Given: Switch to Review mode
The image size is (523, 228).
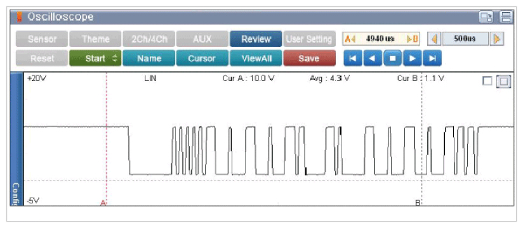Looking at the screenshot, I should (x=256, y=39).
